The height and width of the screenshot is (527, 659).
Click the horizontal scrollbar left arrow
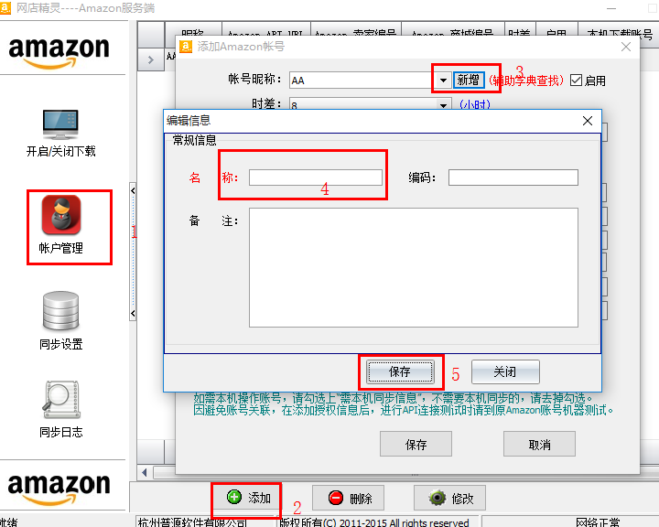coord(145,472)
